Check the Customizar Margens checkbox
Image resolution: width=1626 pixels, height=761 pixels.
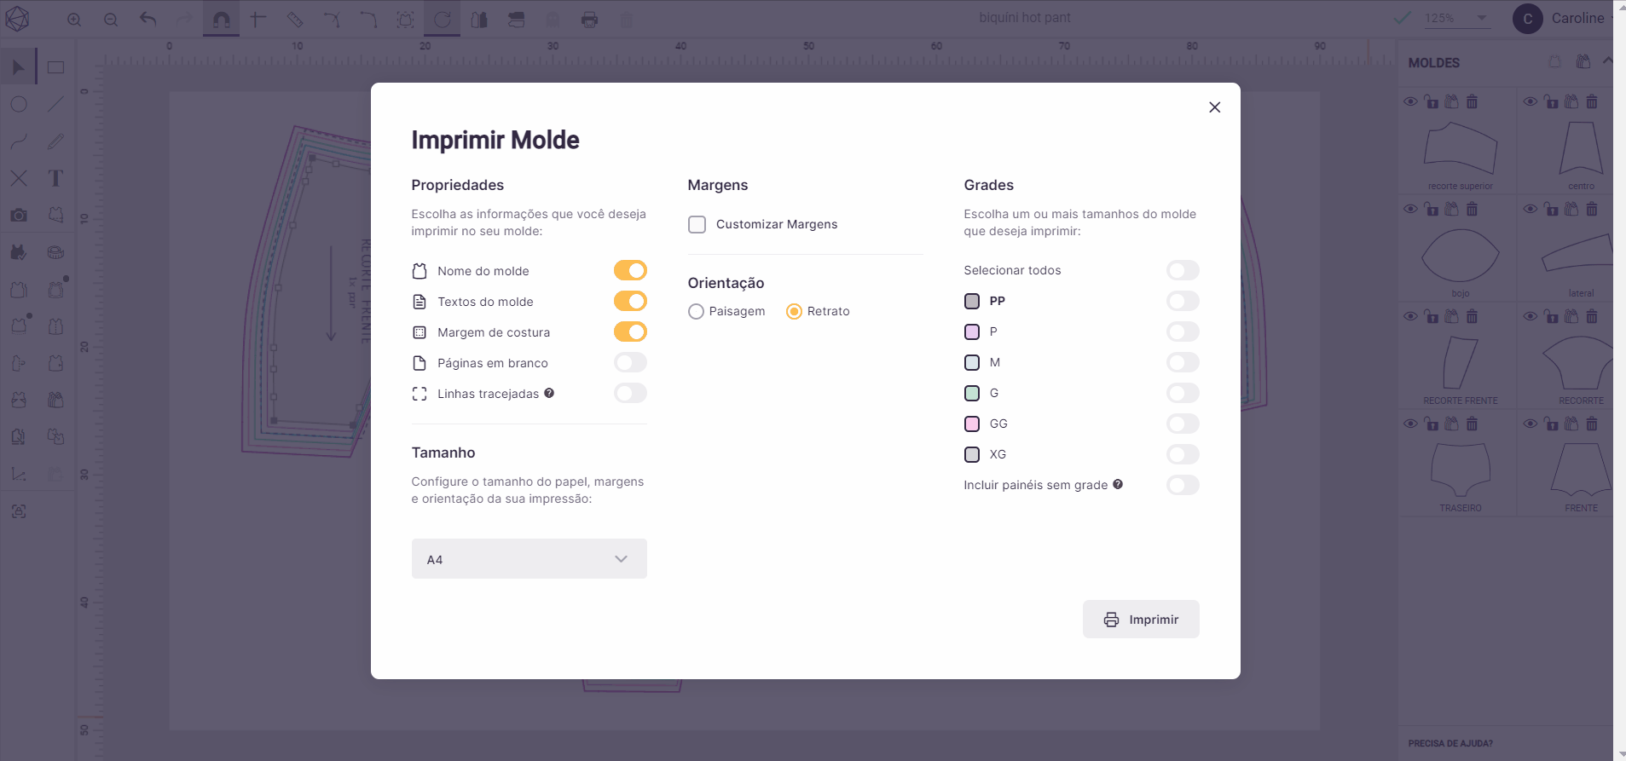coord(697,224)
